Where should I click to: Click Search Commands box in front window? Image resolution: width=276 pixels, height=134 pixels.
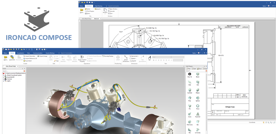[x=67, y=53]
